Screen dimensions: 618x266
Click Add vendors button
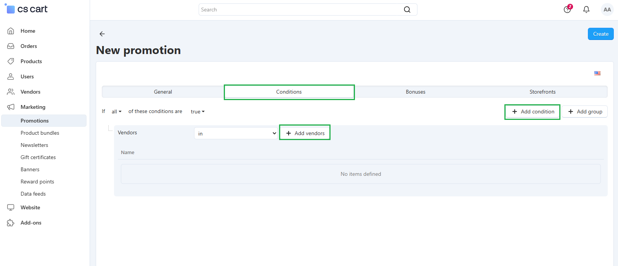point(305,133)
